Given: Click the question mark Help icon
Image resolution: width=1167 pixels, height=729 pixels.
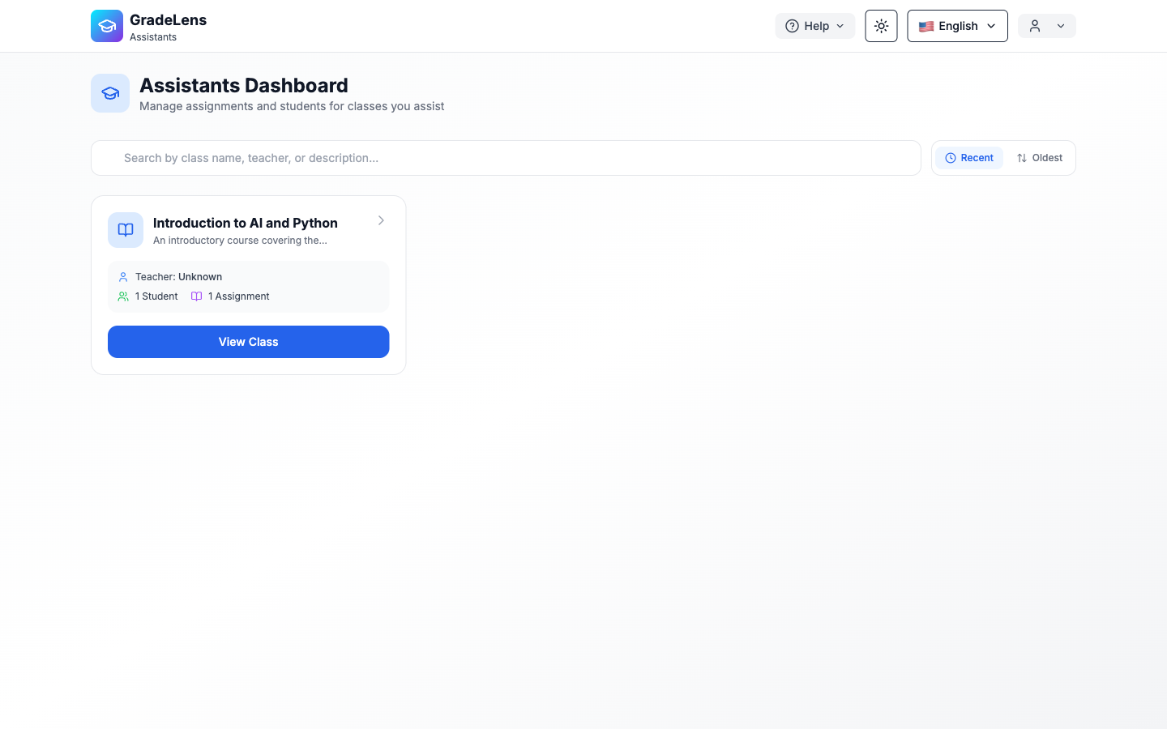Looking at the screenshot, I should pyautogui.click(x=792, y=26).
